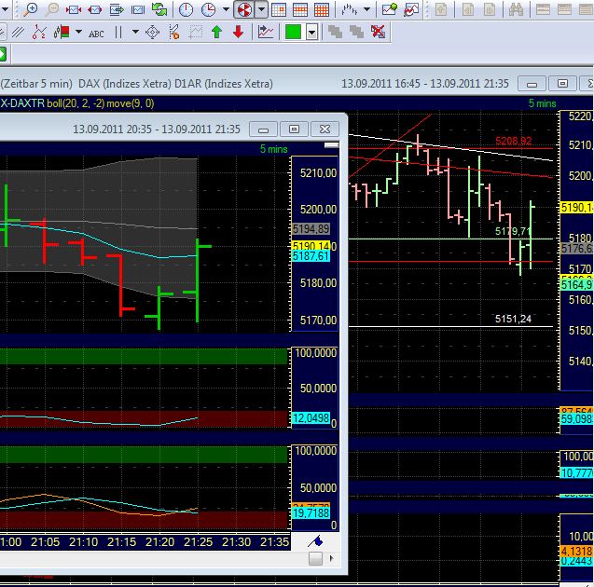Click the cyan 12,0498 indicator value
This screenshot has width=594, height=587.
coord(311,417)
